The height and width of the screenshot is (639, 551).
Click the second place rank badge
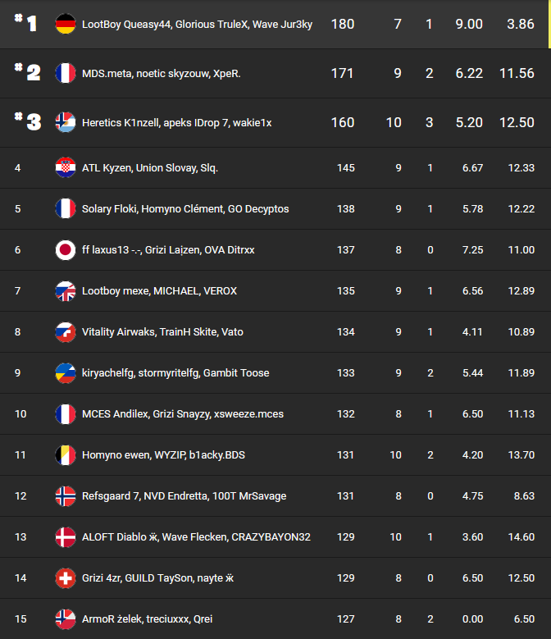[x=27, y=73]
